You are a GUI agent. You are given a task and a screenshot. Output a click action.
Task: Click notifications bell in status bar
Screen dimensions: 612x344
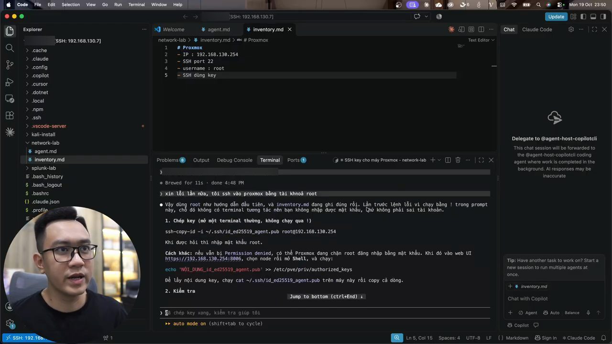(603, 338)
